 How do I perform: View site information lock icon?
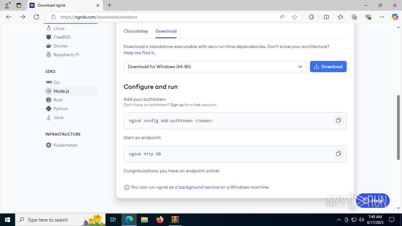[53, 17]
